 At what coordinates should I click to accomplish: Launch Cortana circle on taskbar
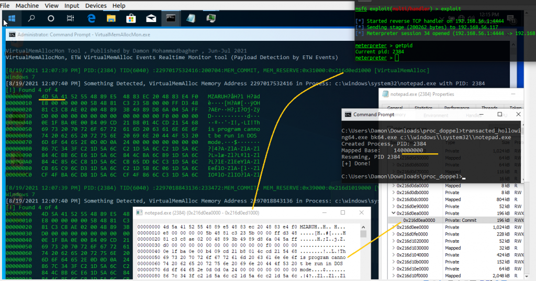click(x=51, y=18)
